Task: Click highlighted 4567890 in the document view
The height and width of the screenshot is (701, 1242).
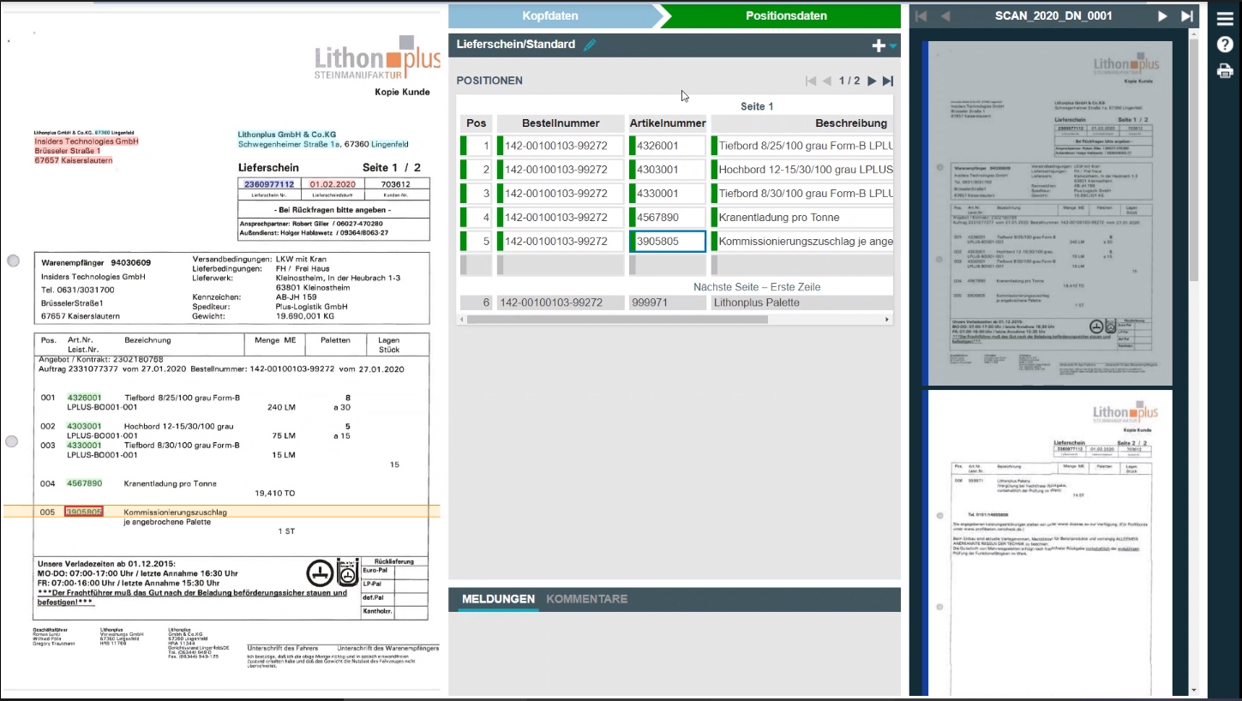Action: 84,483
